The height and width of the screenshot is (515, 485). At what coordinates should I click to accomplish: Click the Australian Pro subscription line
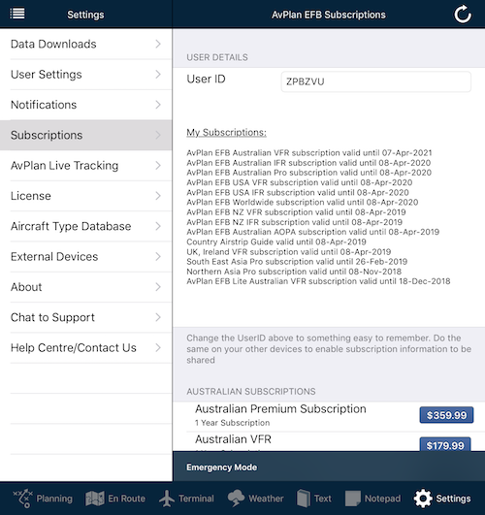[x=308, y=173]
